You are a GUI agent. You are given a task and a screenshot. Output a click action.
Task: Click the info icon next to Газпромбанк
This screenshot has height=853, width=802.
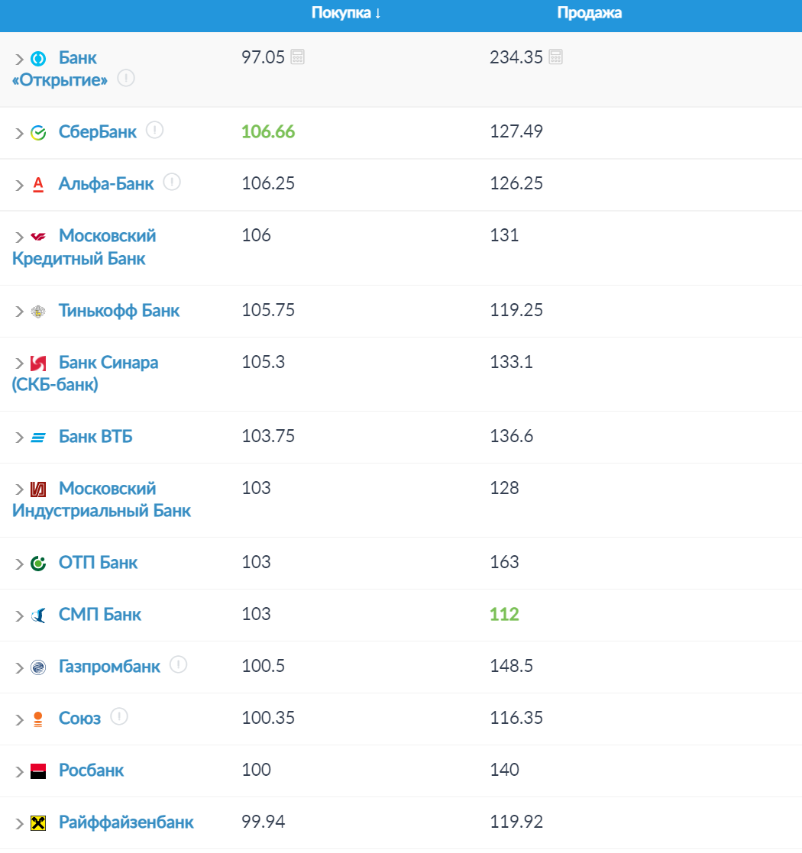click(x=179, y=664)
